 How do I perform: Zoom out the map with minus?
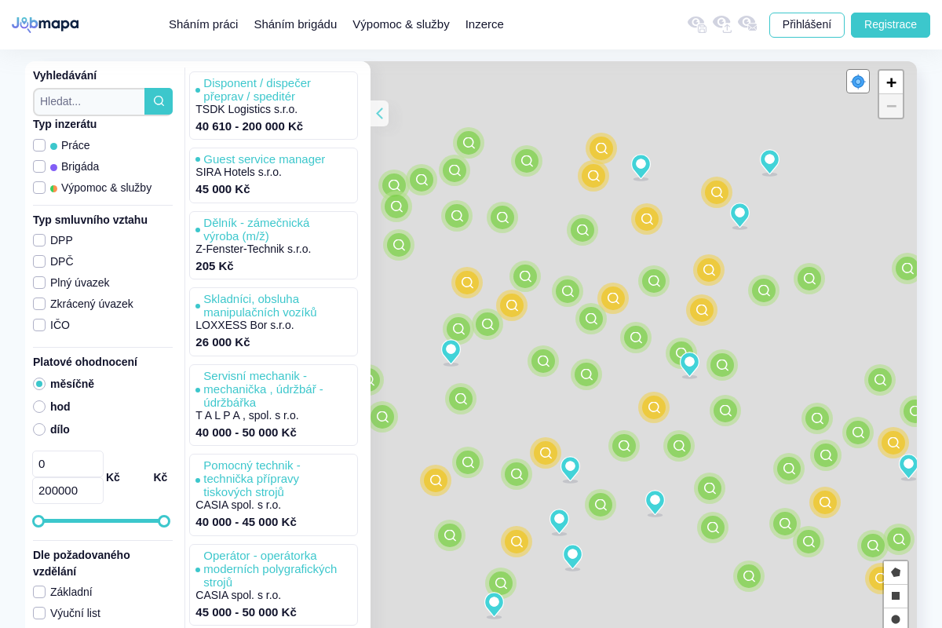(x=891, y=106)
